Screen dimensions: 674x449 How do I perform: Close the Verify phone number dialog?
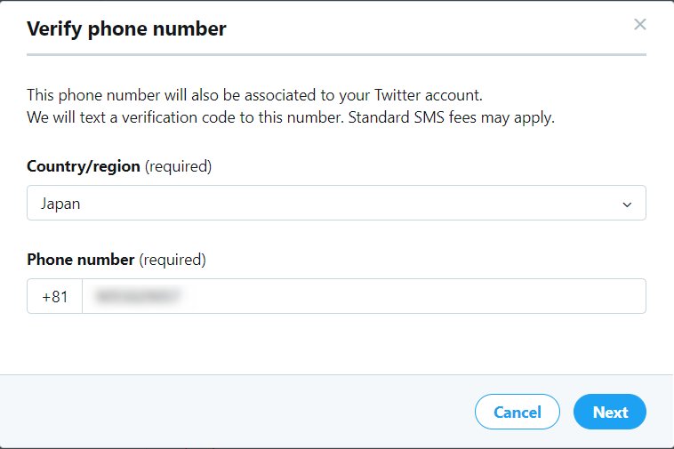639,25
